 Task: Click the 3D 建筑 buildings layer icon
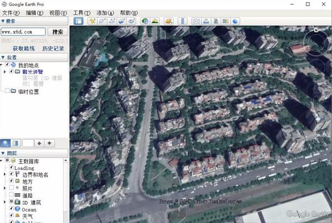[18, 202]
